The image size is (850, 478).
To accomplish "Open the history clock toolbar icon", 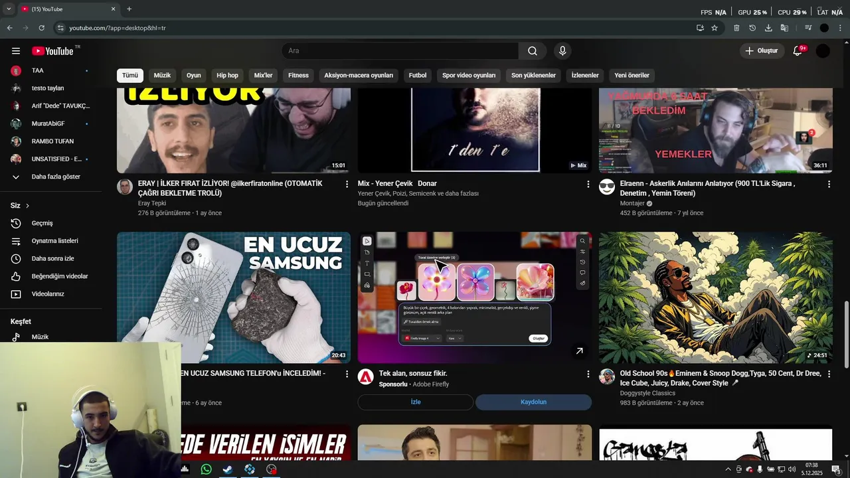I will [x=752, y=28].
